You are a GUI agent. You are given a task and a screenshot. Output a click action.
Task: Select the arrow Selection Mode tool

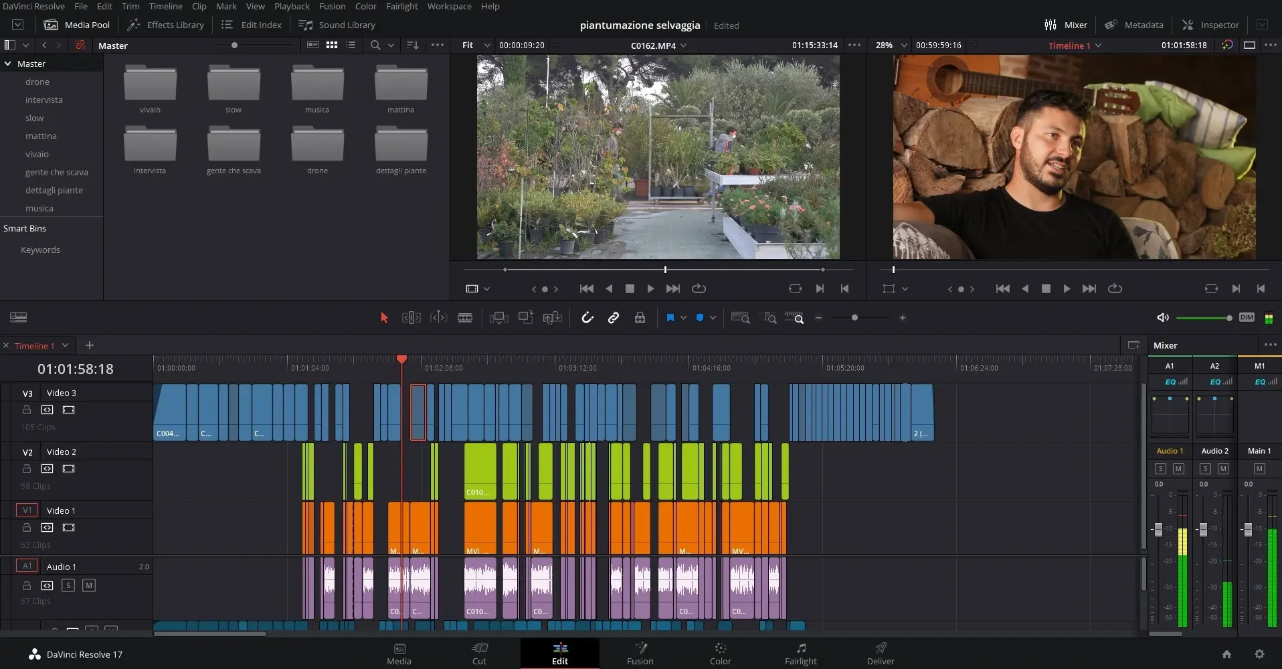[384, 318]
